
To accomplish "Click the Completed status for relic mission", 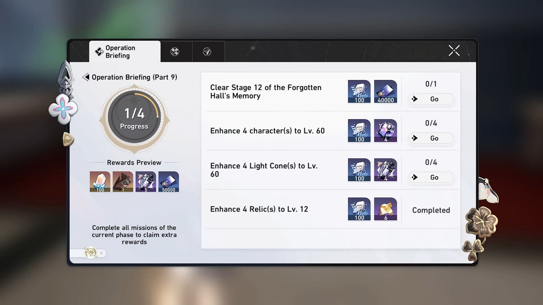I will [x=431, y=210].
